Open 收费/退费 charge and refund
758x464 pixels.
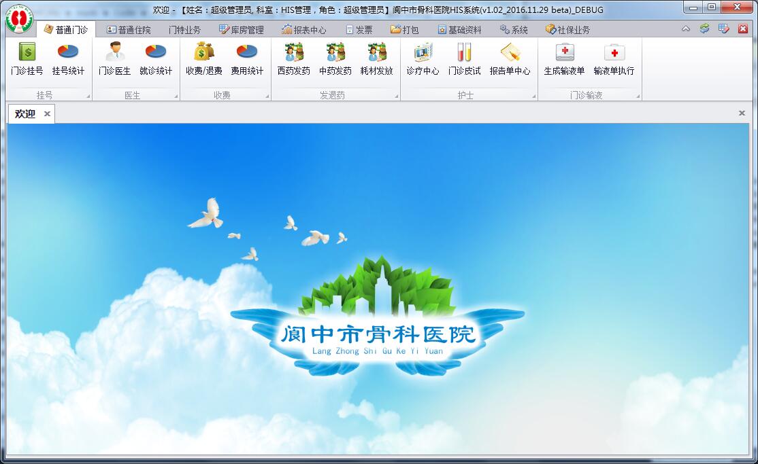(204, 59)
